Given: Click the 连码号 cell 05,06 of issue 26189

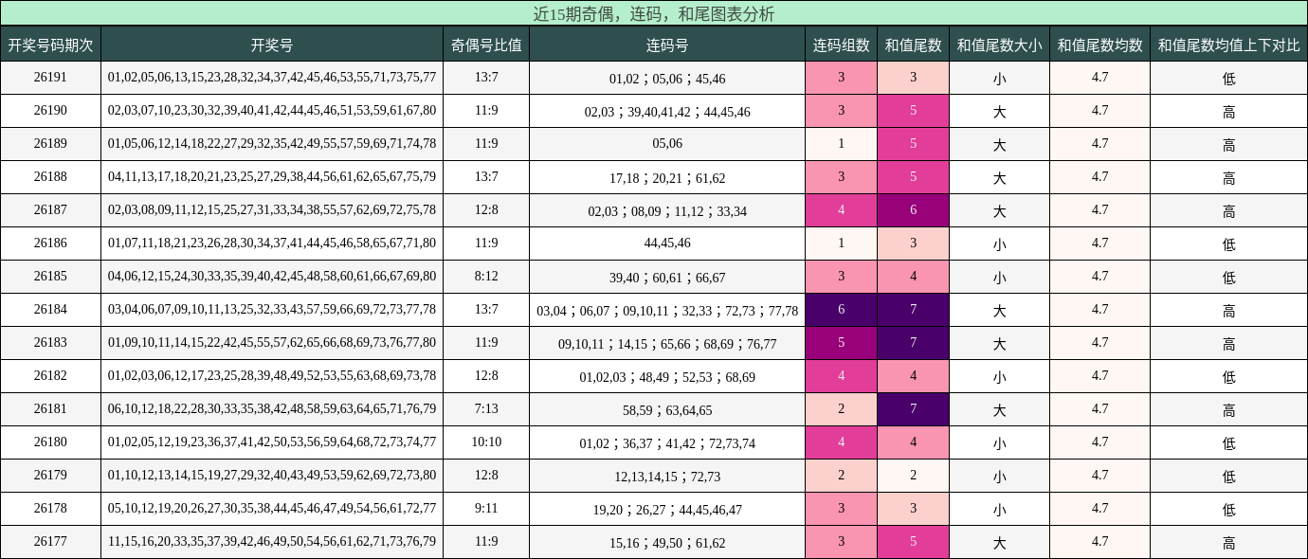Looking at the screenshot, I should tap(667, 144).
